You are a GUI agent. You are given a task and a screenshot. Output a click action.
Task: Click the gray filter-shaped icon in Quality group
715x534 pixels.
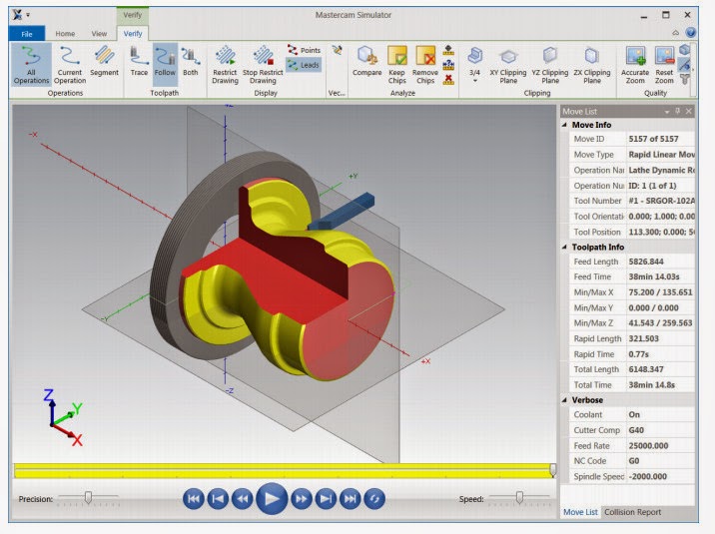point(684,79)
